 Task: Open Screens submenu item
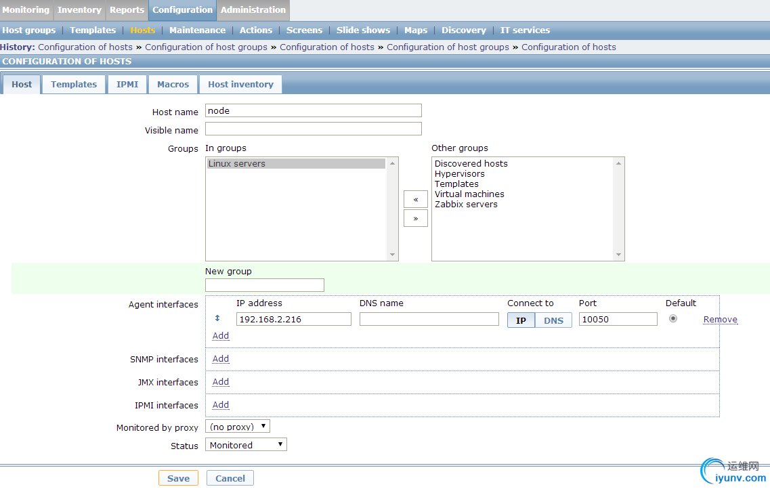305,30
